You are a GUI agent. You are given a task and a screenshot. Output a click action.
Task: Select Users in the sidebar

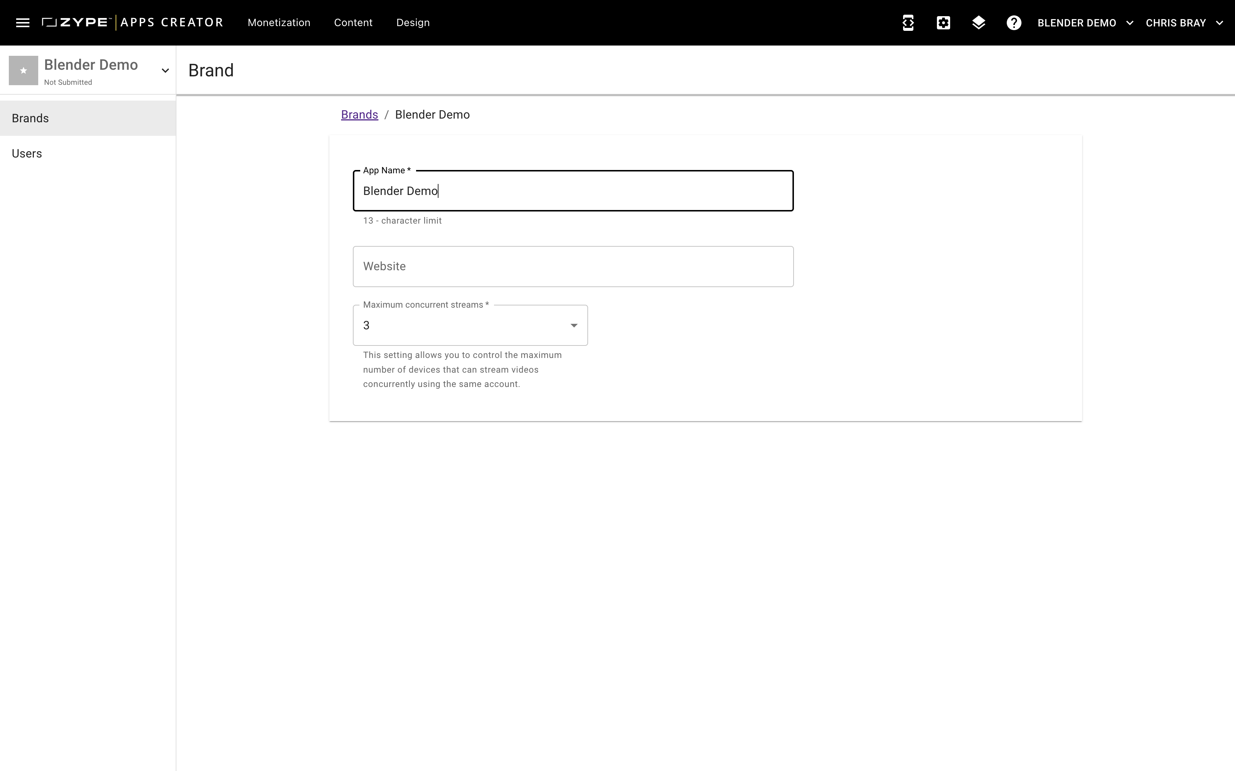click(x=26, y=153)
